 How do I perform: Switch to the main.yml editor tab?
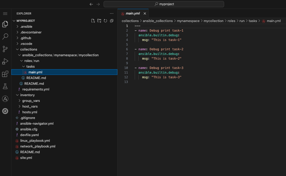coord(133,13)
